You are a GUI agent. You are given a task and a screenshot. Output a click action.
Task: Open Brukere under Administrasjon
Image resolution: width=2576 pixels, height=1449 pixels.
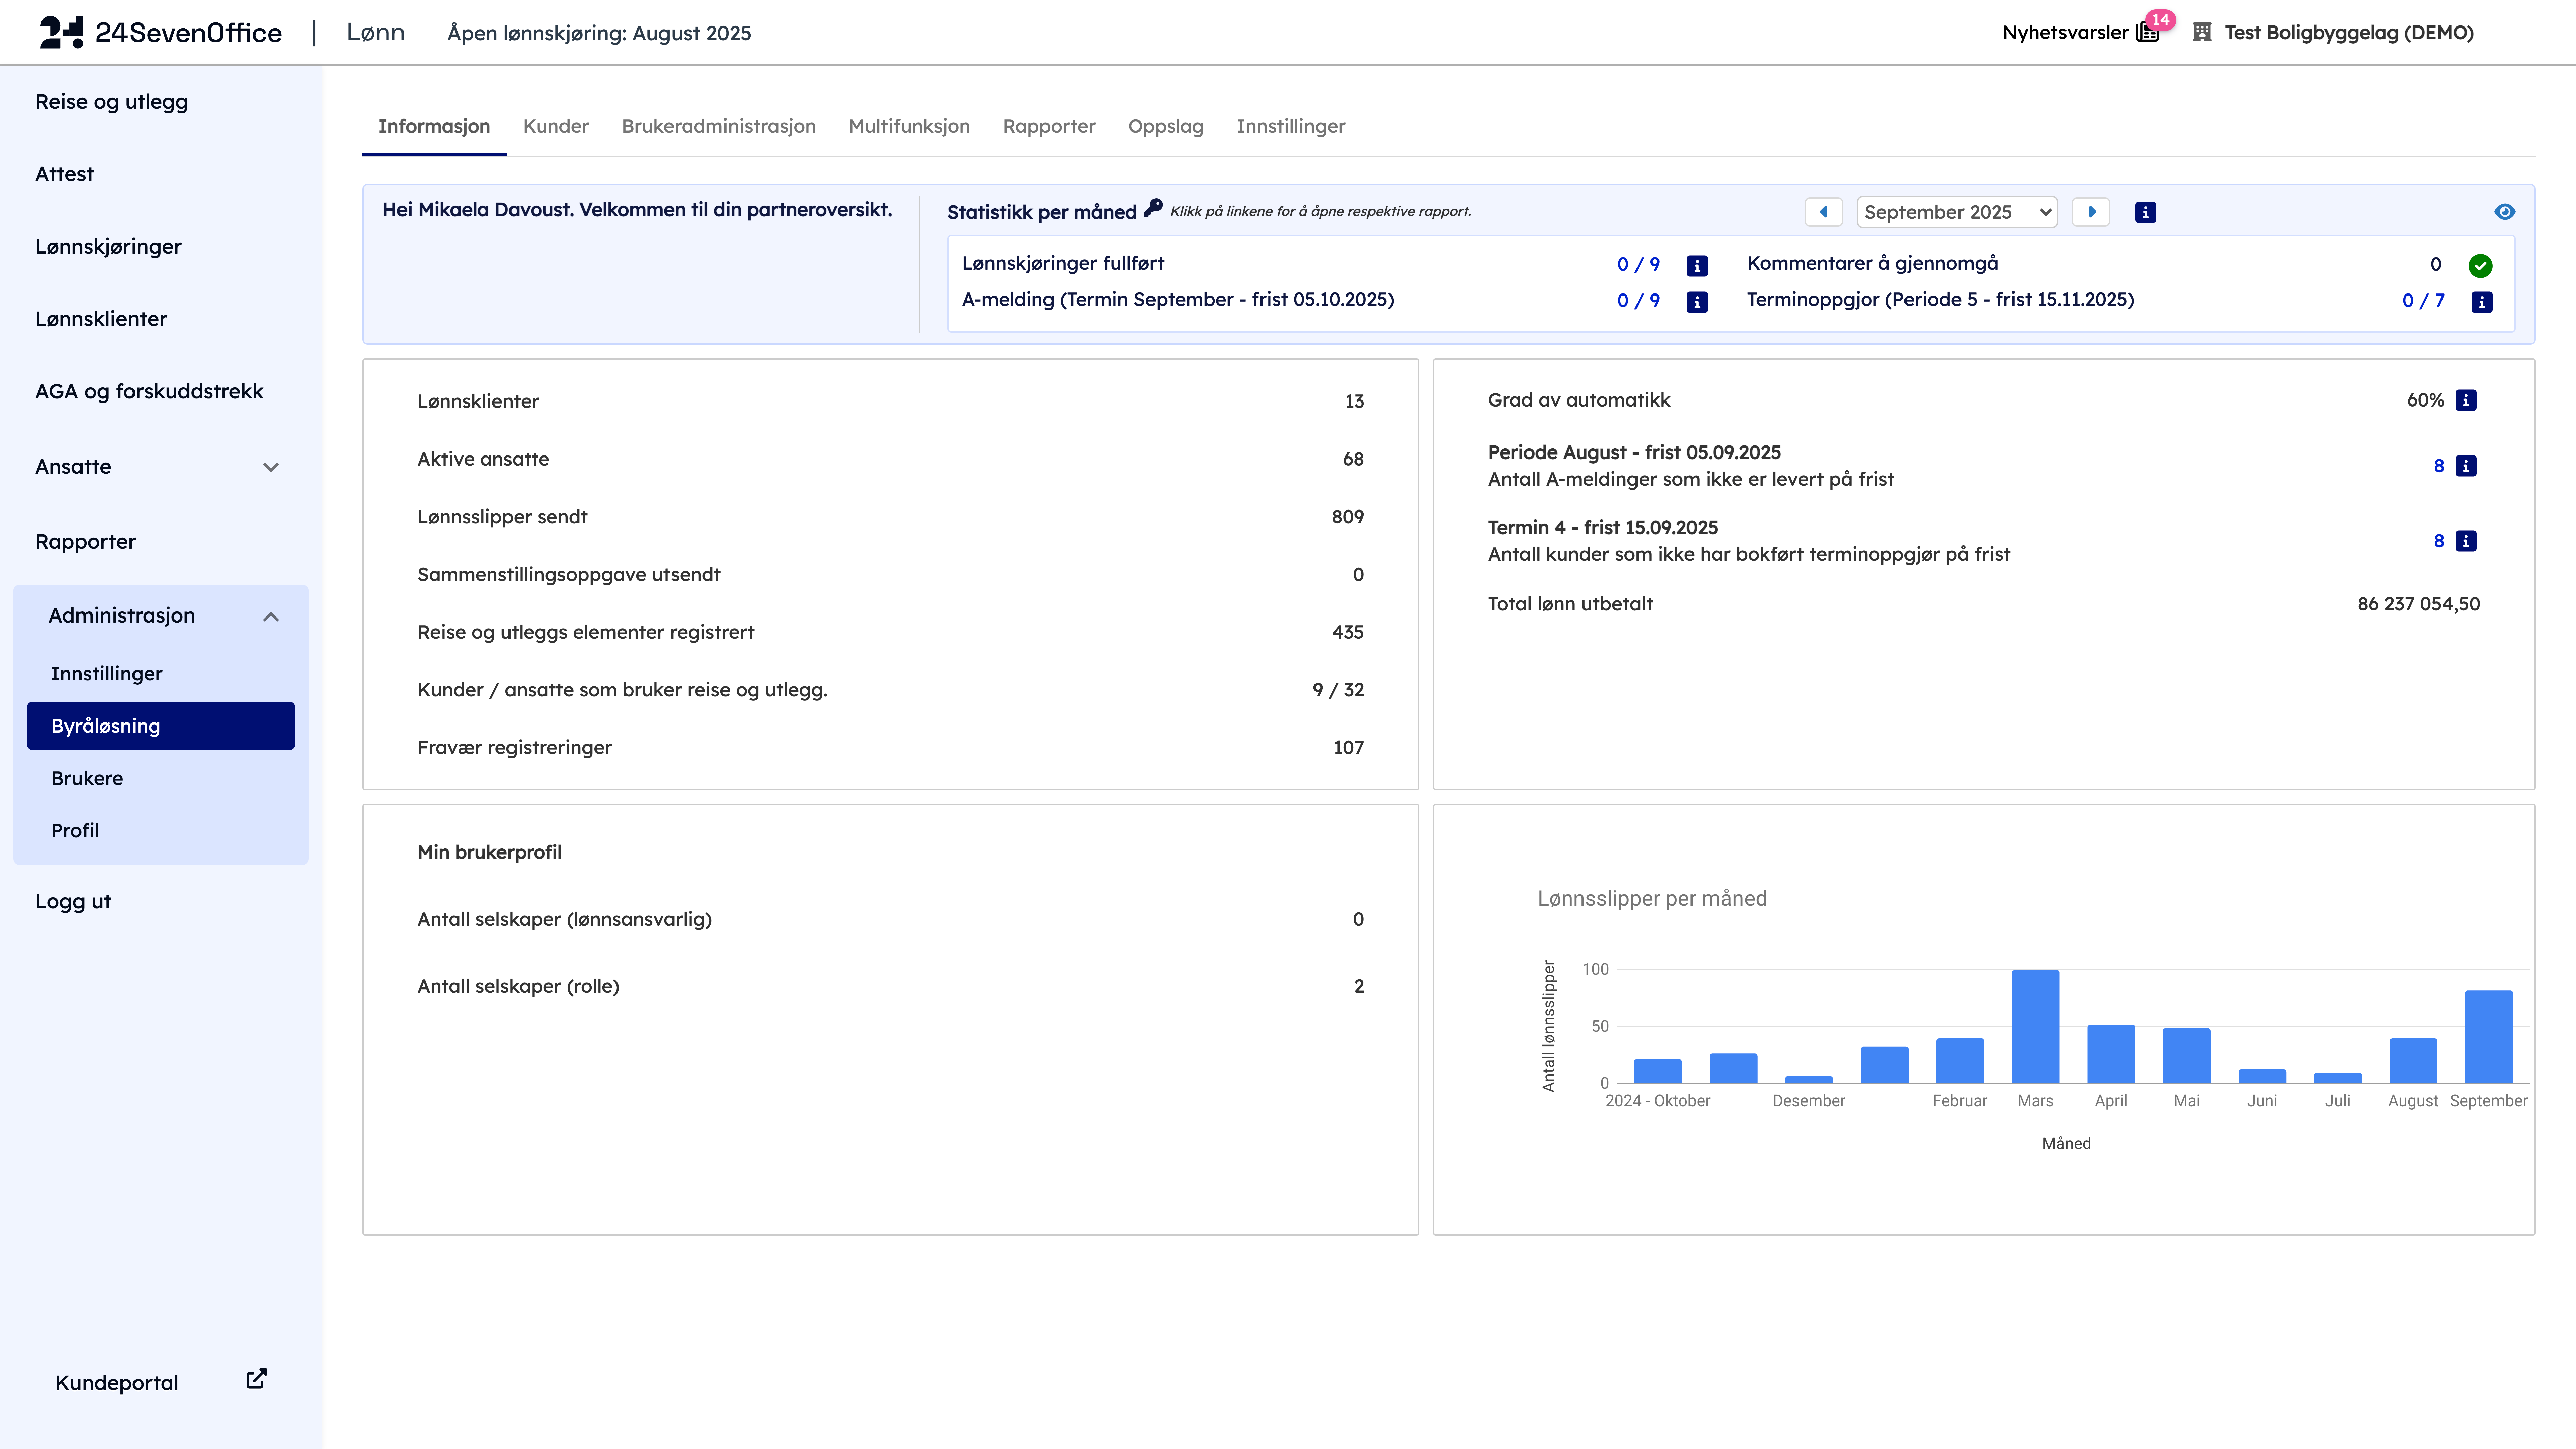click(87, 778)
